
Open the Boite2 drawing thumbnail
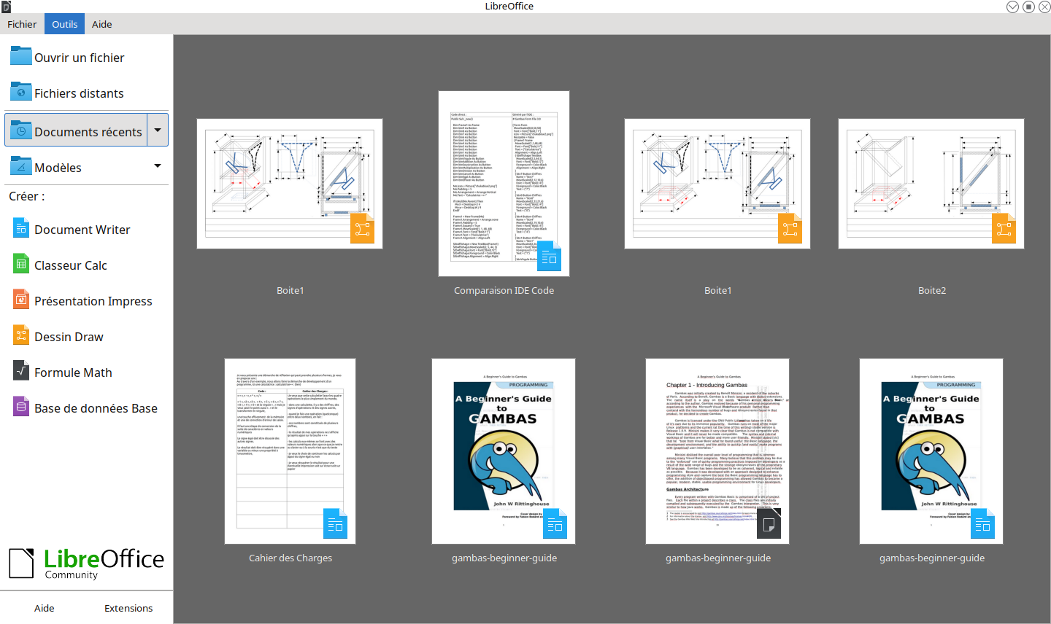tap(931, 184)
